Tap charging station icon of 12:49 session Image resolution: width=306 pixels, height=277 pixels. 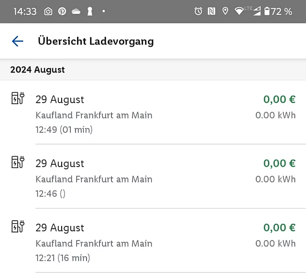pyautogui.click(x=18, y=98)
